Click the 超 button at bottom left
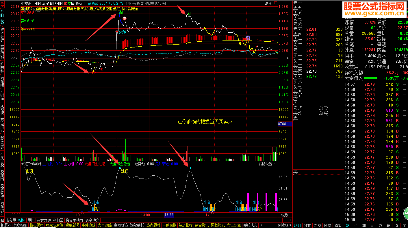This screenshot has height=228, width=408. (x=2, y=220)
